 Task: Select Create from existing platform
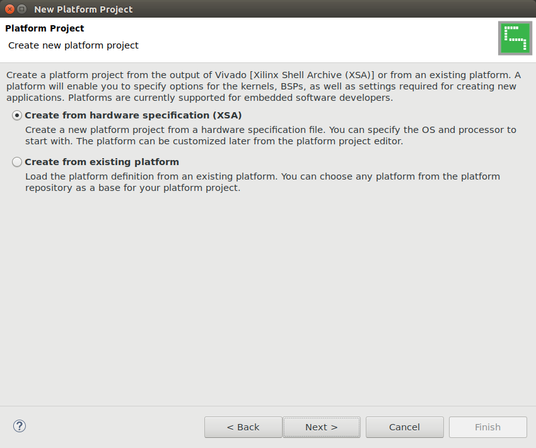click(17, 163)
